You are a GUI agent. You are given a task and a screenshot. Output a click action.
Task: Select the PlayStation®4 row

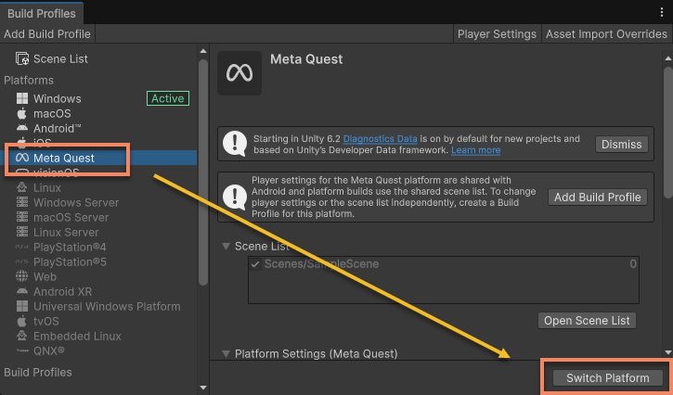pos(98,247)
